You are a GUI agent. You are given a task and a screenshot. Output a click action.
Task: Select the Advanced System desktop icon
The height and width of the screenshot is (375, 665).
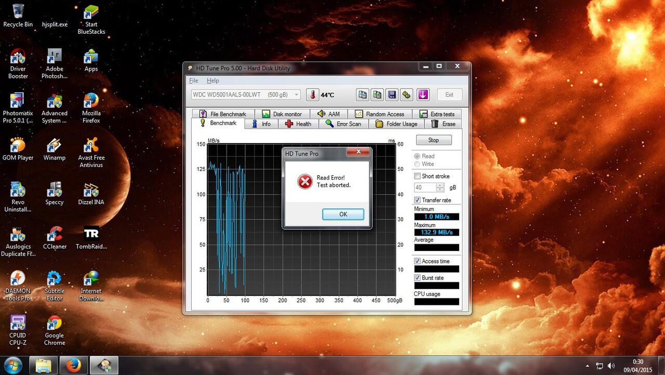(x=55, y=108)
